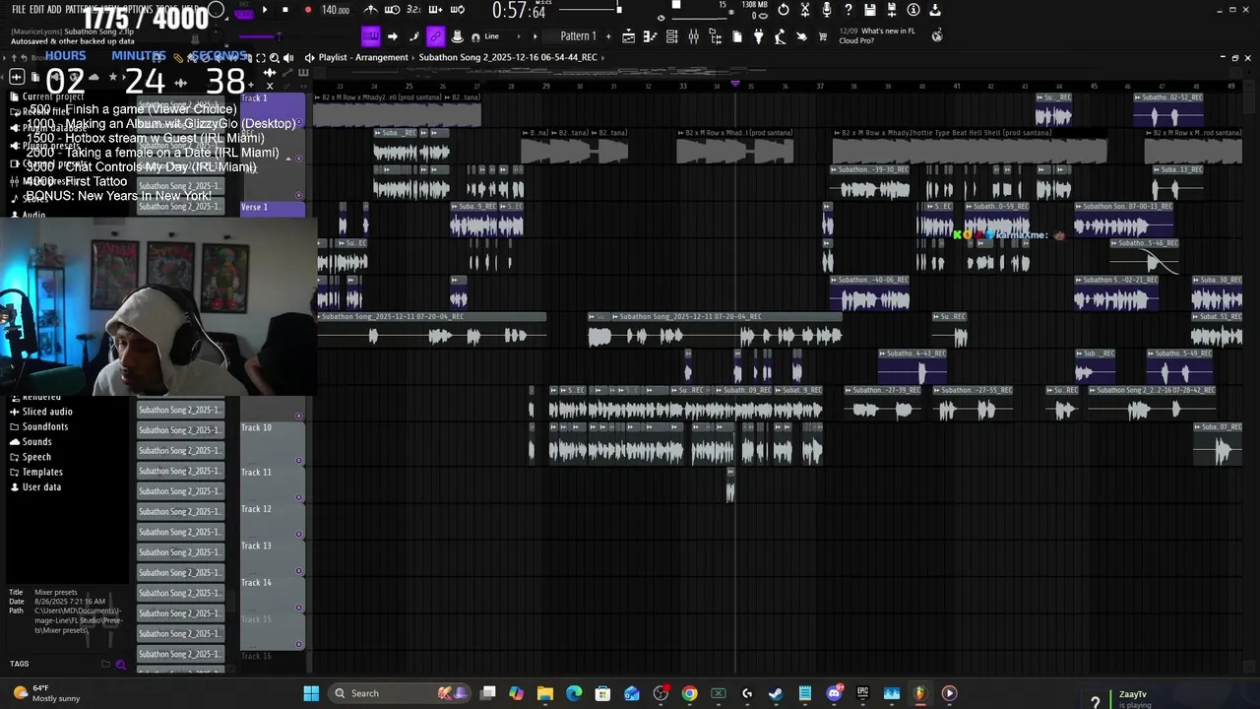The height and width of the screenshot is (709, 1260).
Task: Toggle the metronome
Action: click(370, 10)
